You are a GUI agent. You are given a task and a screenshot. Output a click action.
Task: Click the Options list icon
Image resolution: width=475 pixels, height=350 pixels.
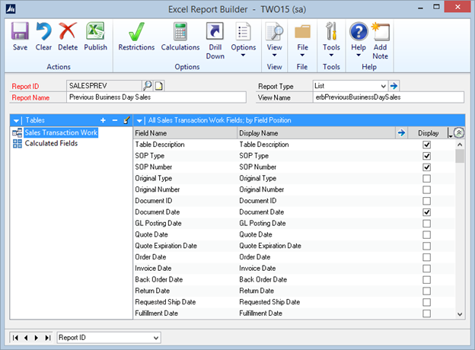tap(244, 31)
